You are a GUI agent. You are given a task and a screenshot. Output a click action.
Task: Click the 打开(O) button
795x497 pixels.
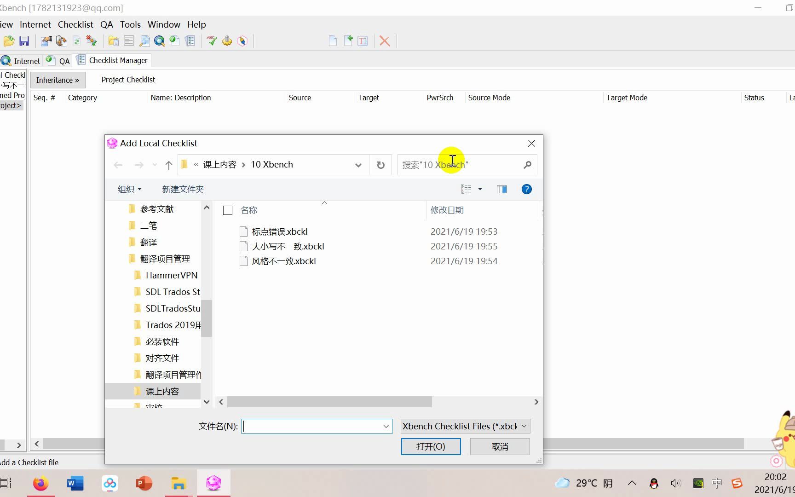click(x=431, y=446)
